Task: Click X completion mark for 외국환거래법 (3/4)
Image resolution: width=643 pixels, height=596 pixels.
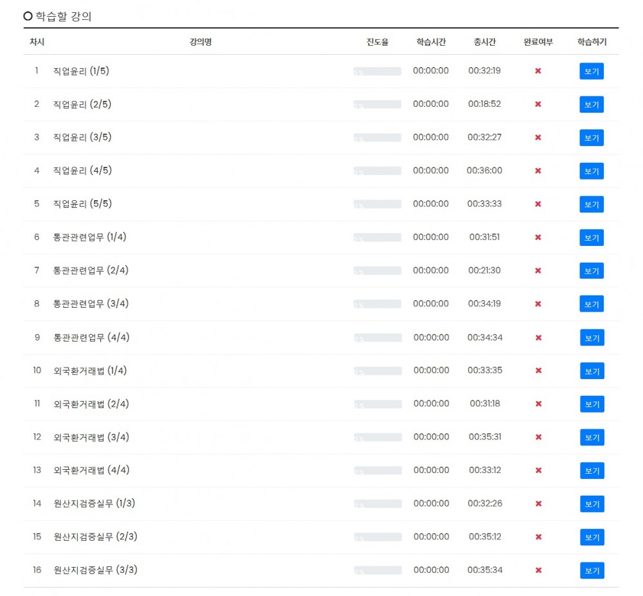Action: (538, 437)
